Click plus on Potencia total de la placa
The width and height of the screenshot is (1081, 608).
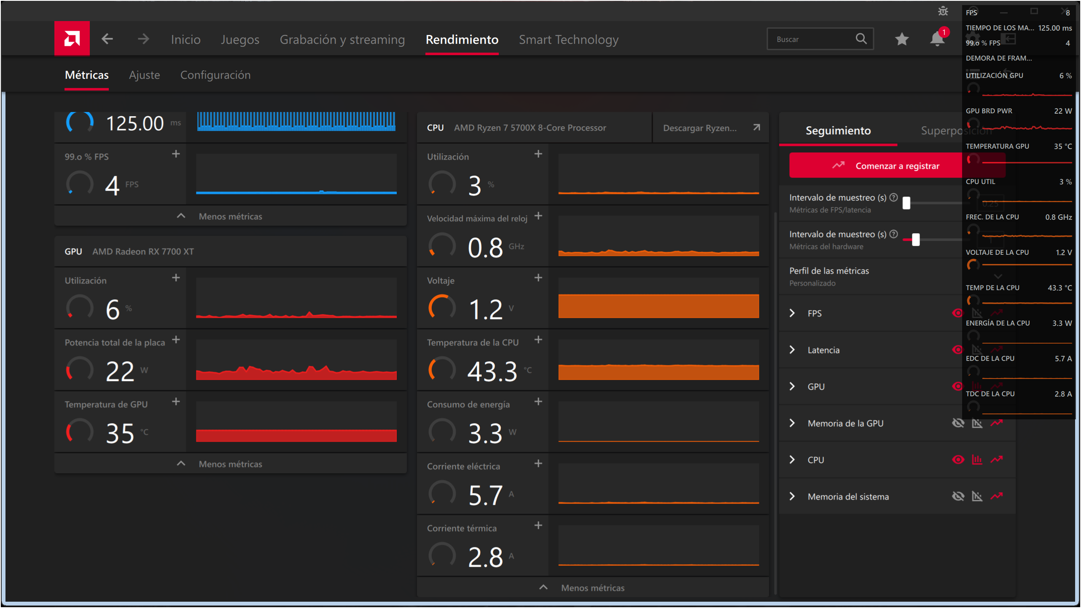click(x=176, y=340)
